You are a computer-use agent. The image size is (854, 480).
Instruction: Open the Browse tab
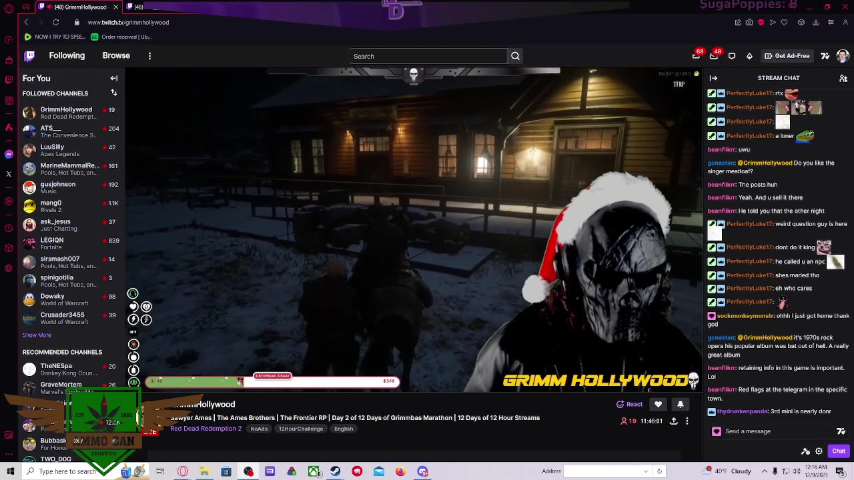(116, 55)
